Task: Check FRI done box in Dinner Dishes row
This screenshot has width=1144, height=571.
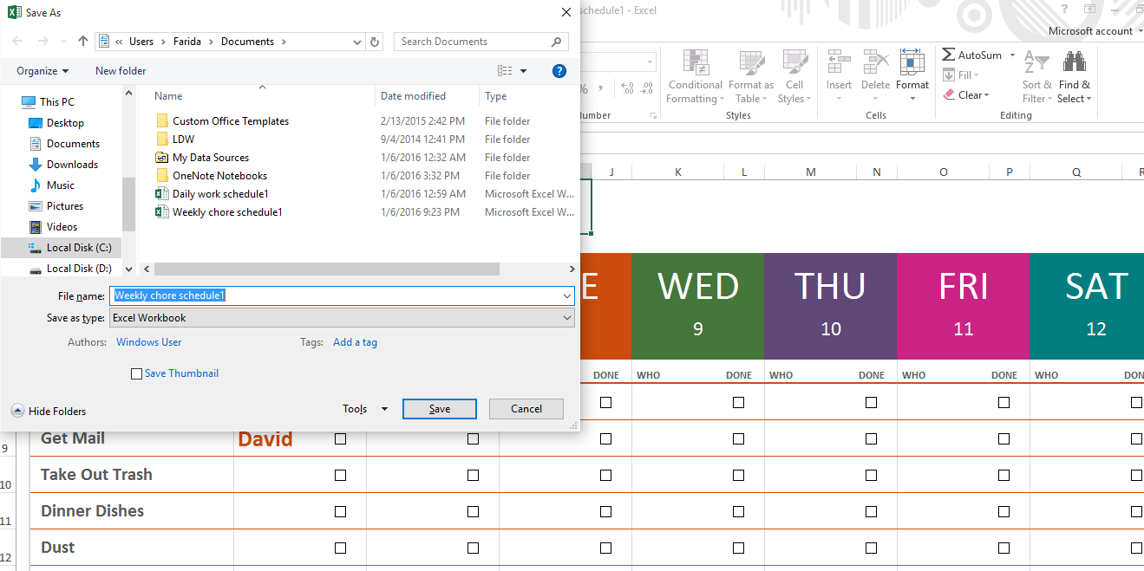Action: (1003, 512)
